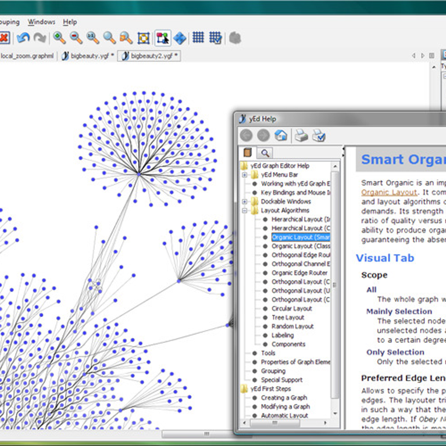Set zoom to 1:1 magnifier icon
The height and width of the screenshot is (446, 446).
click(93, 38)
